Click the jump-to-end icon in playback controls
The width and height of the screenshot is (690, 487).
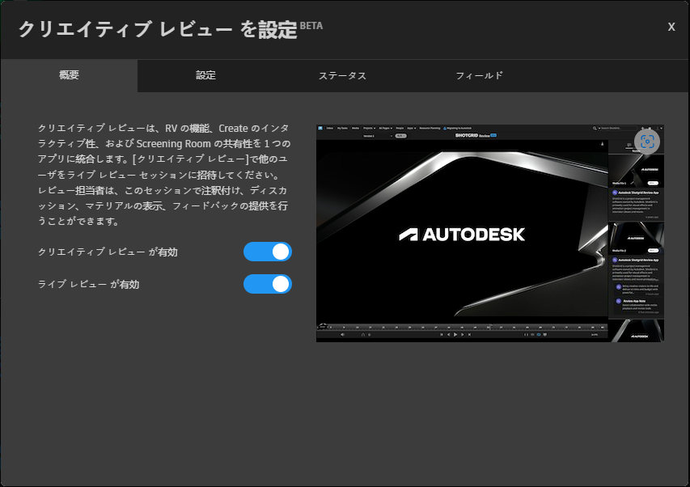point(470,333)
